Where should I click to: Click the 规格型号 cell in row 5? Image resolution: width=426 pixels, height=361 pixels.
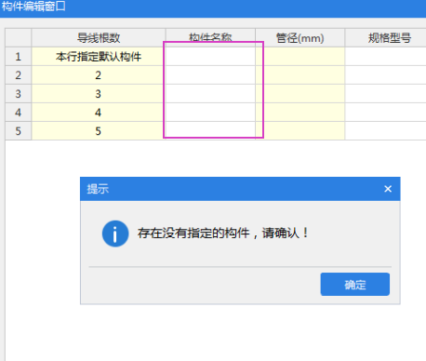point(385,131)
